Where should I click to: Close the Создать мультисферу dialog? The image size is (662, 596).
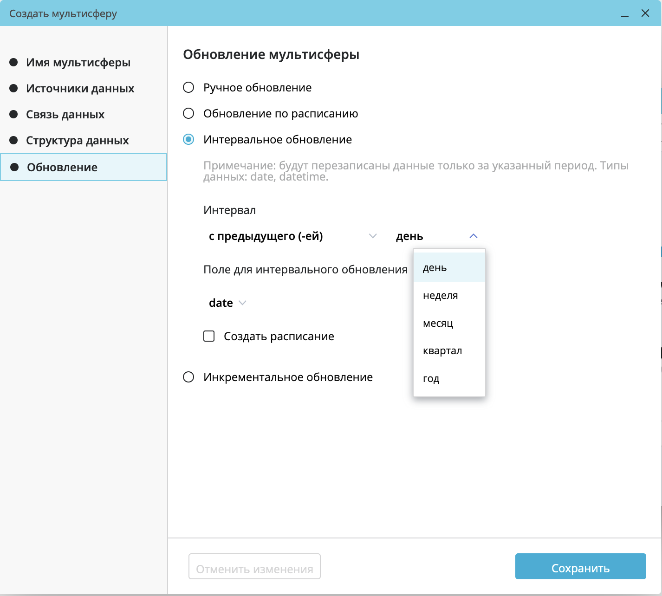[x=645, y=13]
